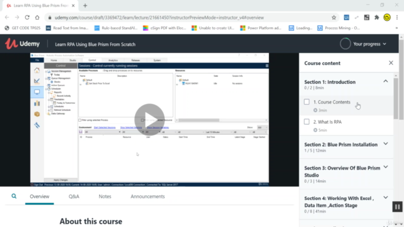Click the About this course heading
This screenshot has width=404, height=227.
[x=91, y=221]
